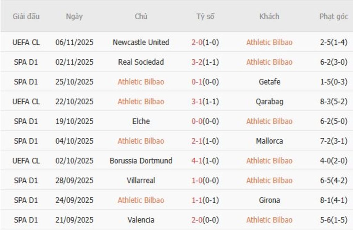Click the 3-2 score of Real Sociedad match

pyautogui.click(x=197, y=62)
